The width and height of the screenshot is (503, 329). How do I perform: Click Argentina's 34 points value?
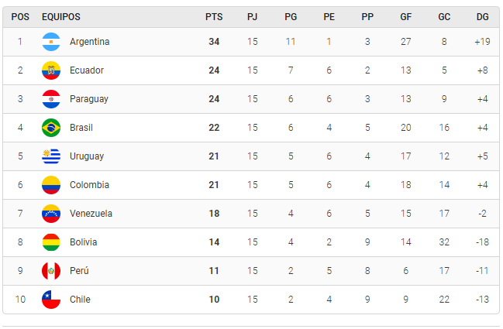coord(214,42)
